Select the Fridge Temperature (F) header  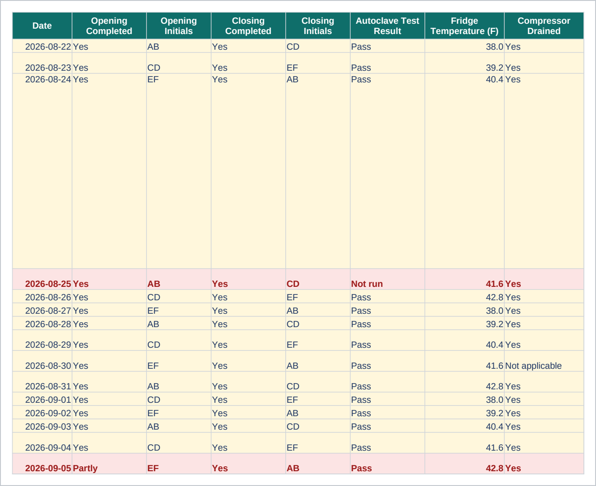(464, 26)
